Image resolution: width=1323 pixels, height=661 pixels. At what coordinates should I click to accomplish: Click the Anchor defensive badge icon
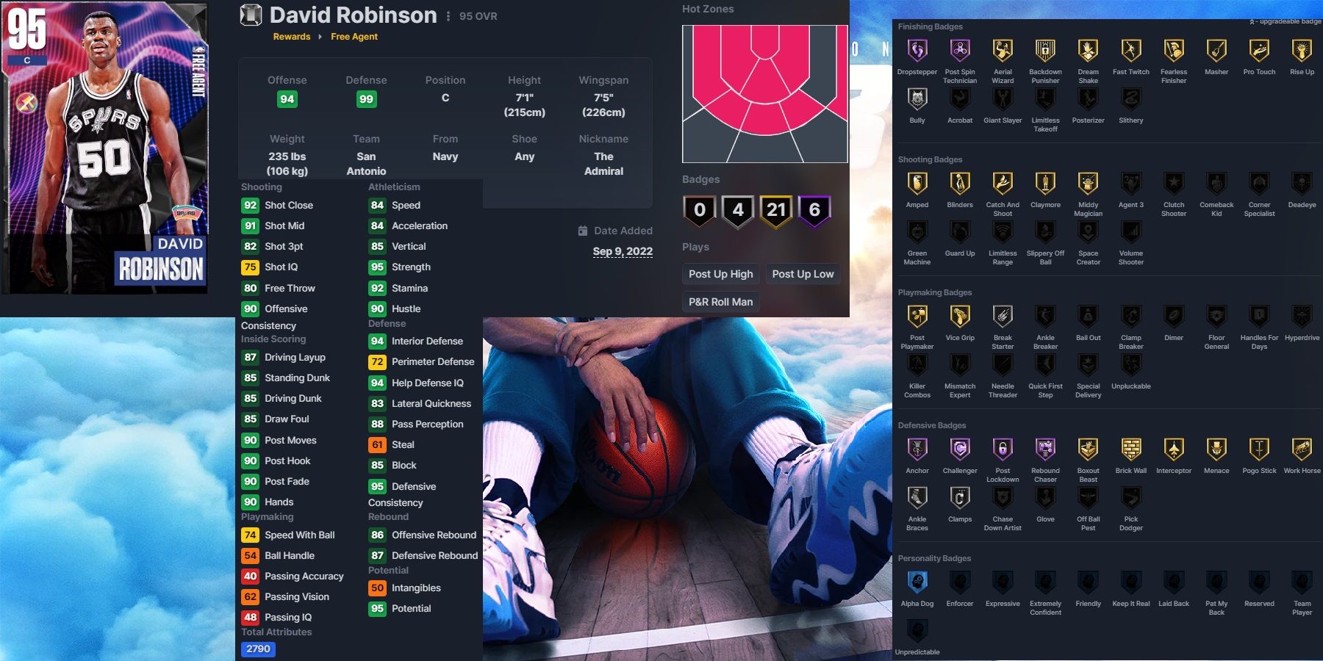(917, 449)
